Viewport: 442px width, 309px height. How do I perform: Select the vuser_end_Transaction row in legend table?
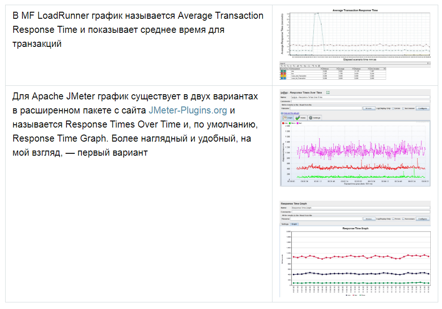coord(333,76)
